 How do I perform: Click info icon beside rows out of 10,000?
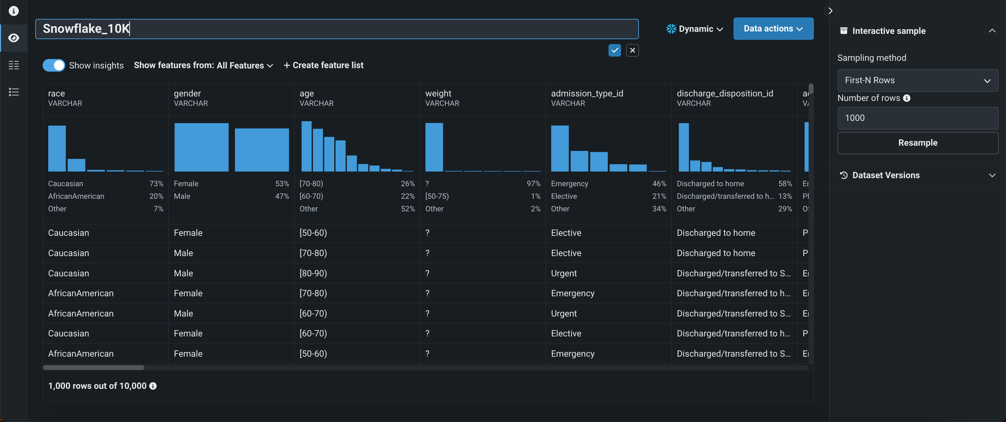click(x=153, y=386)
